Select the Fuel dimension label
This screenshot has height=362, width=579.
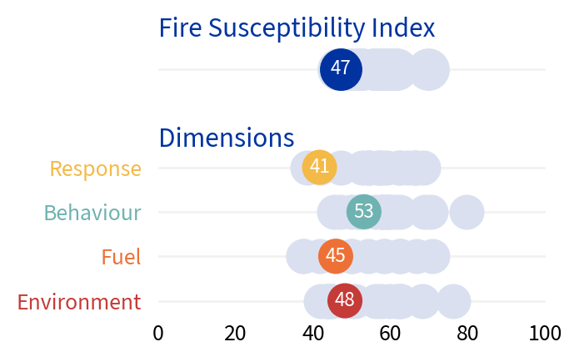tap(121, 257)
